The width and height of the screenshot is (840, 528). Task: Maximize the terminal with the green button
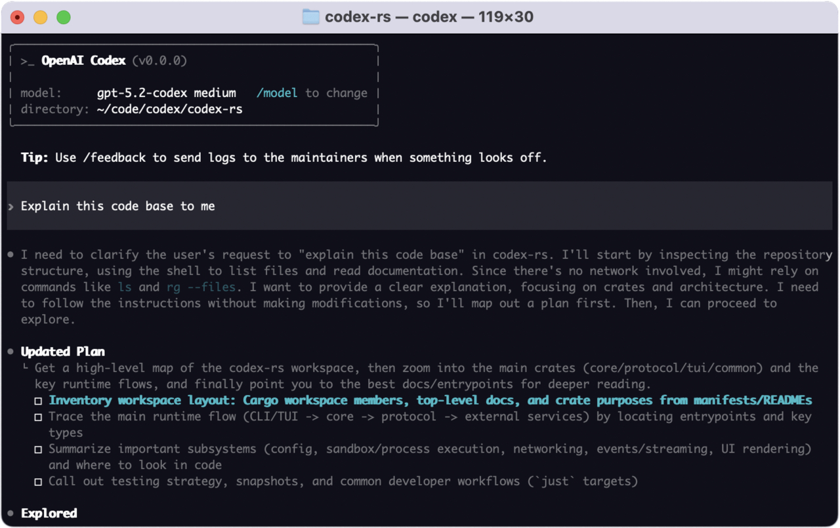point(64,18)
